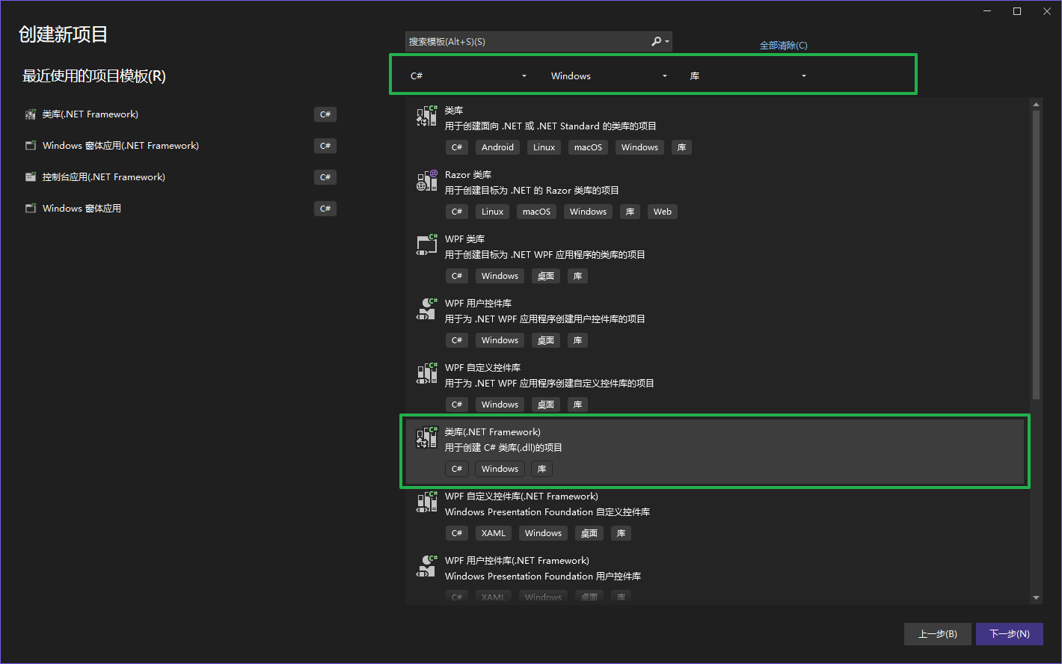Click Web tag under Razor 类库
Screen dimensions: 1062x664
[663, 212]
